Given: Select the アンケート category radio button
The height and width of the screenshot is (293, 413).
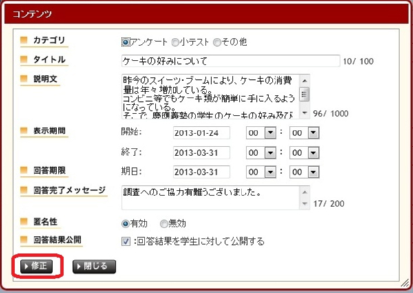Looking at the screenshot, I should (x=125, y=43).
